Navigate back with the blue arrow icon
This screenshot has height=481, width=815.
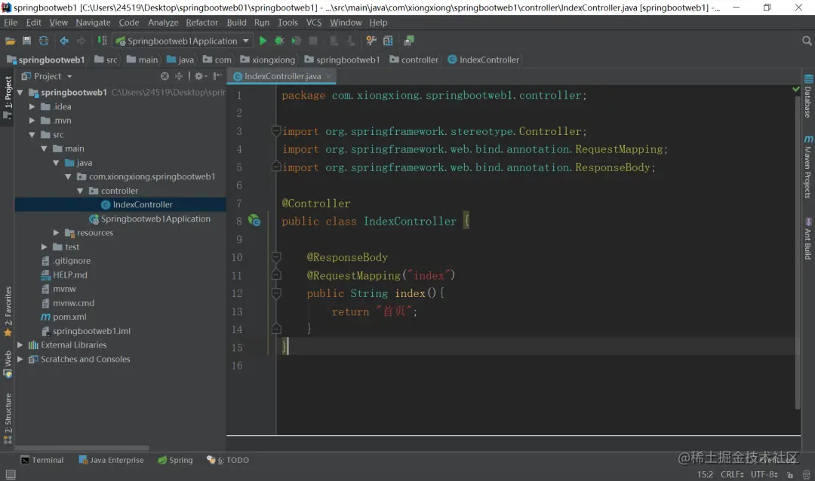click(64, 41)
